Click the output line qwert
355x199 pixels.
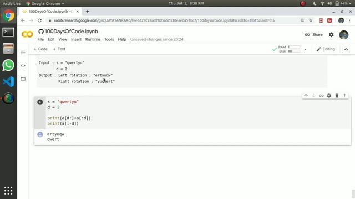click(x=53, y=139)
